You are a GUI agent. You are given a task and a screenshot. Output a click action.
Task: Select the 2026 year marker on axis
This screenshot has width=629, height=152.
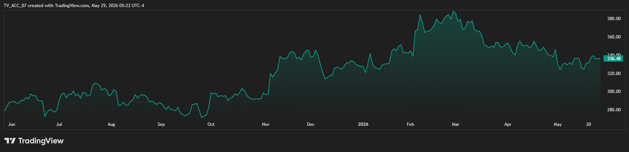(x=363, y=124)
